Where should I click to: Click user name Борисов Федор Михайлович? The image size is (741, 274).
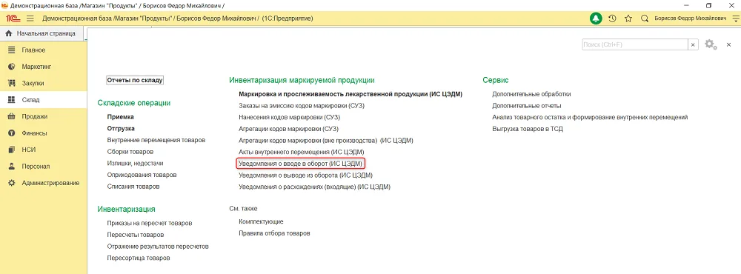pos(691,19)
